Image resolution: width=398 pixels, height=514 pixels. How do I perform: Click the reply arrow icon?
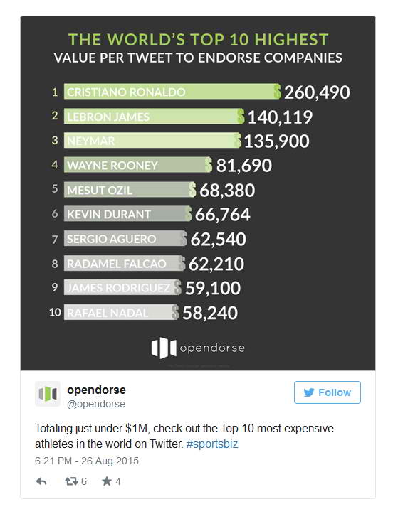(x=41, y=481)
